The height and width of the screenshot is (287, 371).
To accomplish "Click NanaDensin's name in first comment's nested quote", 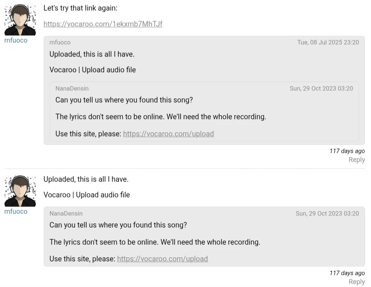I will (x=72, y=89).
